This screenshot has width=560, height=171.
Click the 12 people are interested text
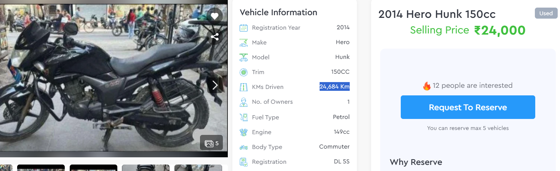472,85
